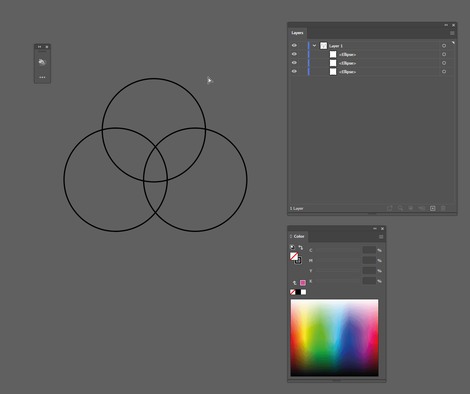470x394 pixels.
Task: Click the black swatch in Color panel
Action: [298, 292]
